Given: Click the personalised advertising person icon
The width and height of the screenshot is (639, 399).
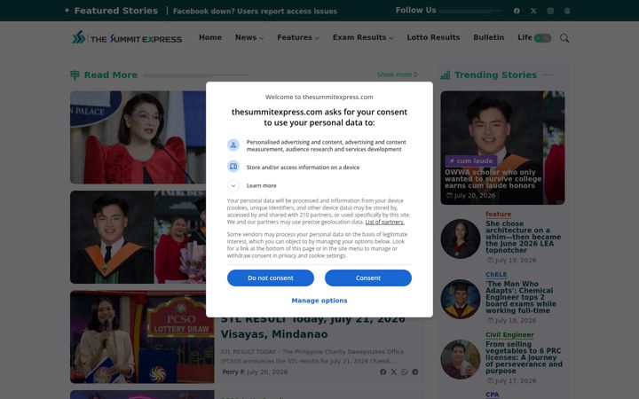Looking at the screenshot, I should (x=233, y=145).
